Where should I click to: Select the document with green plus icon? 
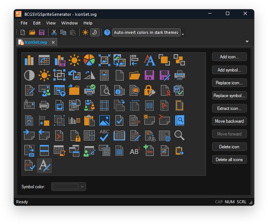(x=149, y=150)
